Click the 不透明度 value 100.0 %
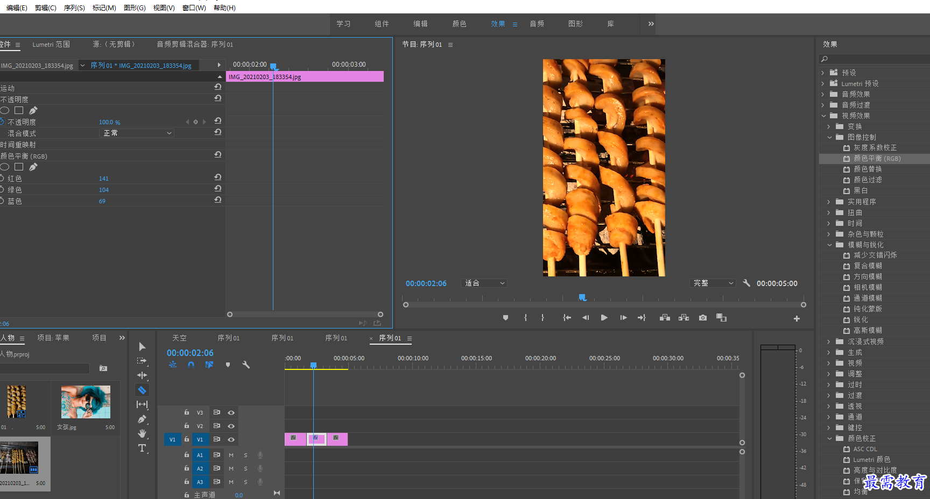Screen dimensions: 930x499 click(110, 122)
